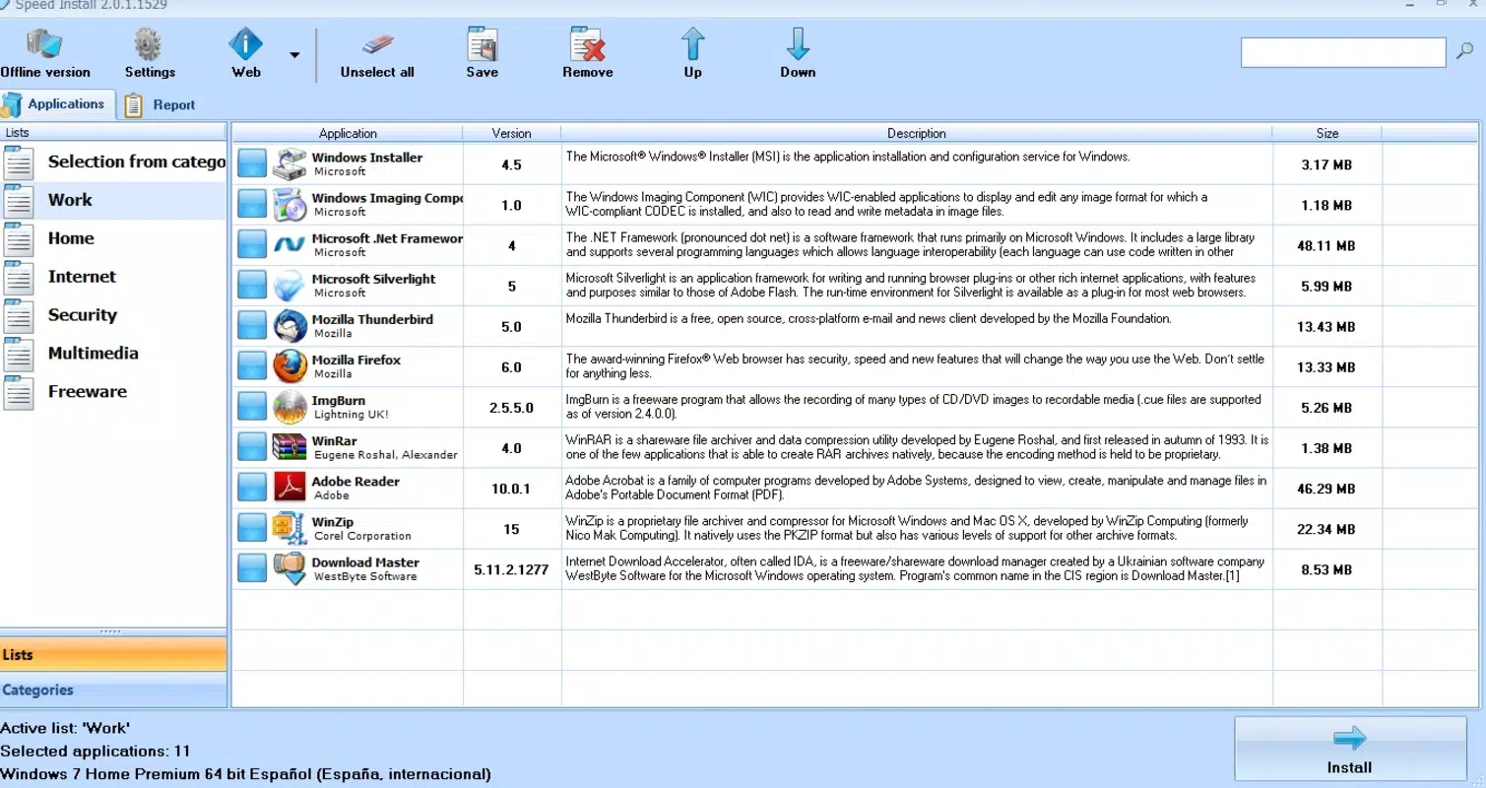Toggle the WinZip checkbox
Image resolution: width=1486 pixels, height=788 pixels.
pyautogui.click(x=252, y=527)
